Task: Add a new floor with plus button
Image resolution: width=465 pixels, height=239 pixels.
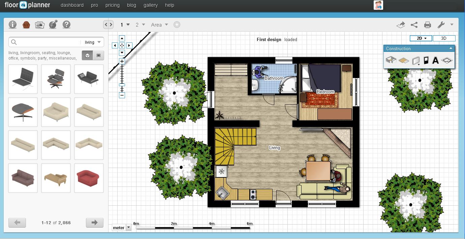Action: pos(177,25)
